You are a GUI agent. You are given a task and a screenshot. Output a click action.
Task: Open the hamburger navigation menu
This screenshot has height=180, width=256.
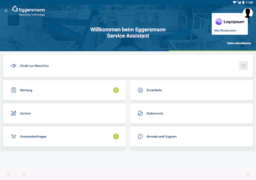coord(6,11)
